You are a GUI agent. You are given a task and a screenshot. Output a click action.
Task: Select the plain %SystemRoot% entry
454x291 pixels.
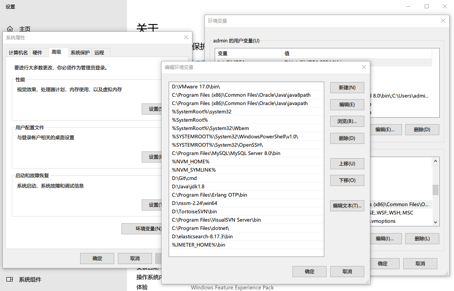246,120
